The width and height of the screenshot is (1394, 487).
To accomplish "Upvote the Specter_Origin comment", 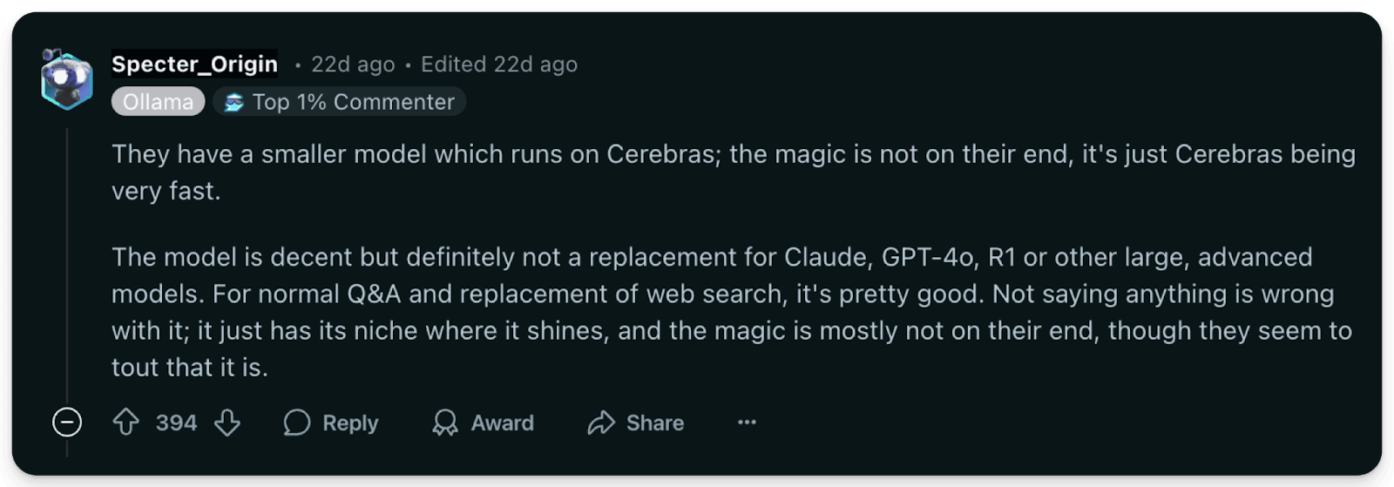I will click(126, 423).
